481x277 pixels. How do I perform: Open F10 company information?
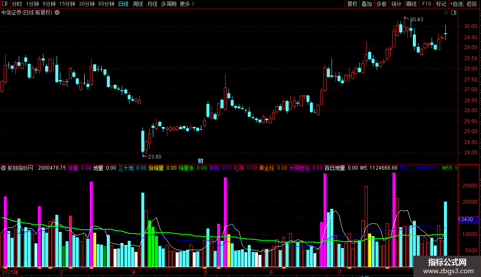point(427,4)
